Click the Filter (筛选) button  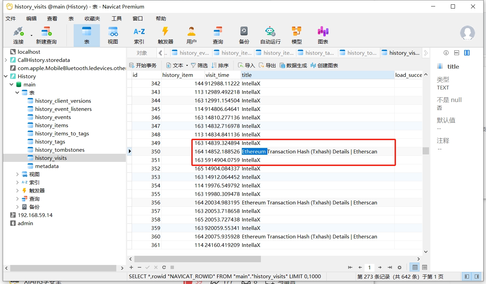coord(199,65)
